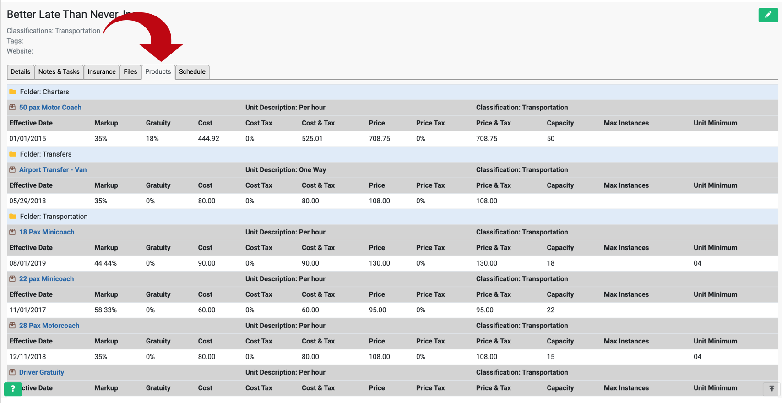Viewport: 782px width, 403px height.
Task: Open the Notes & Tasks tab
Action: point(59,72)
